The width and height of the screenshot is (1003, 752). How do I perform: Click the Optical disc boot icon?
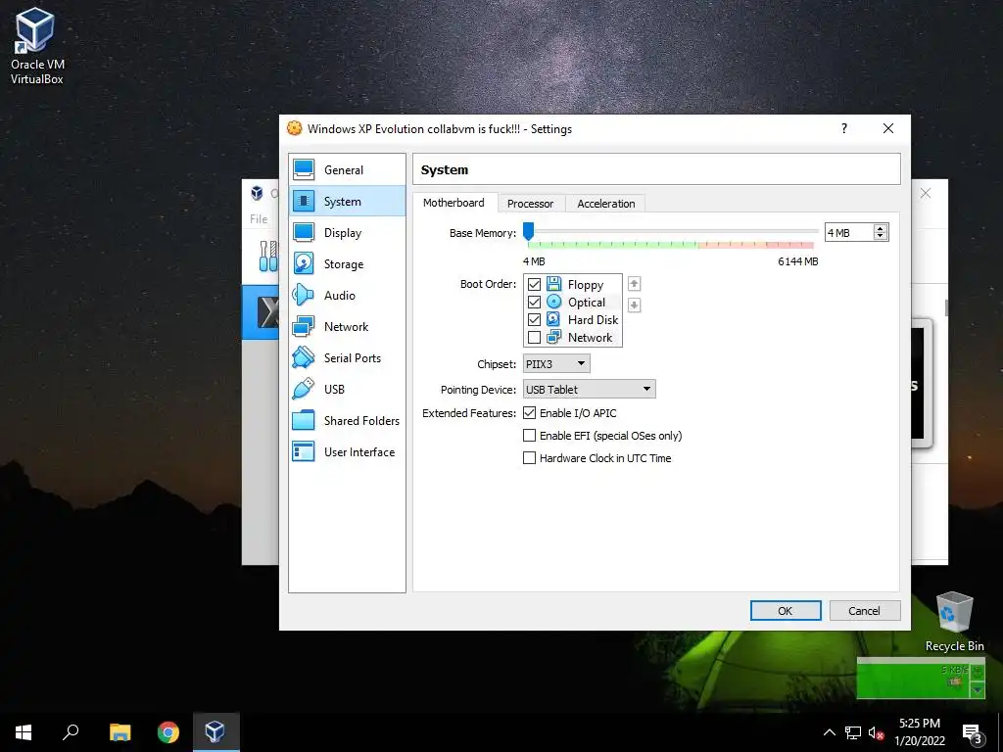[x=554, y=302]
